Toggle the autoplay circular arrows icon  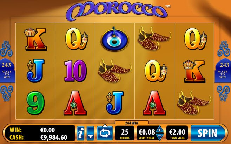pos(105,133)
